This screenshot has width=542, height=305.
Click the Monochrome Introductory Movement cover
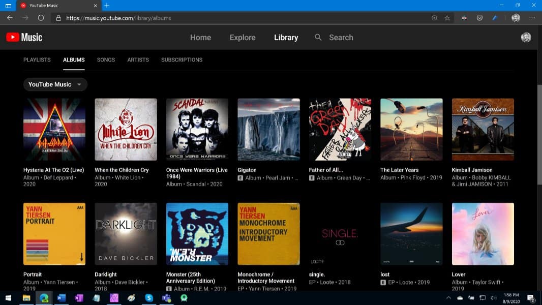(268, 234)
